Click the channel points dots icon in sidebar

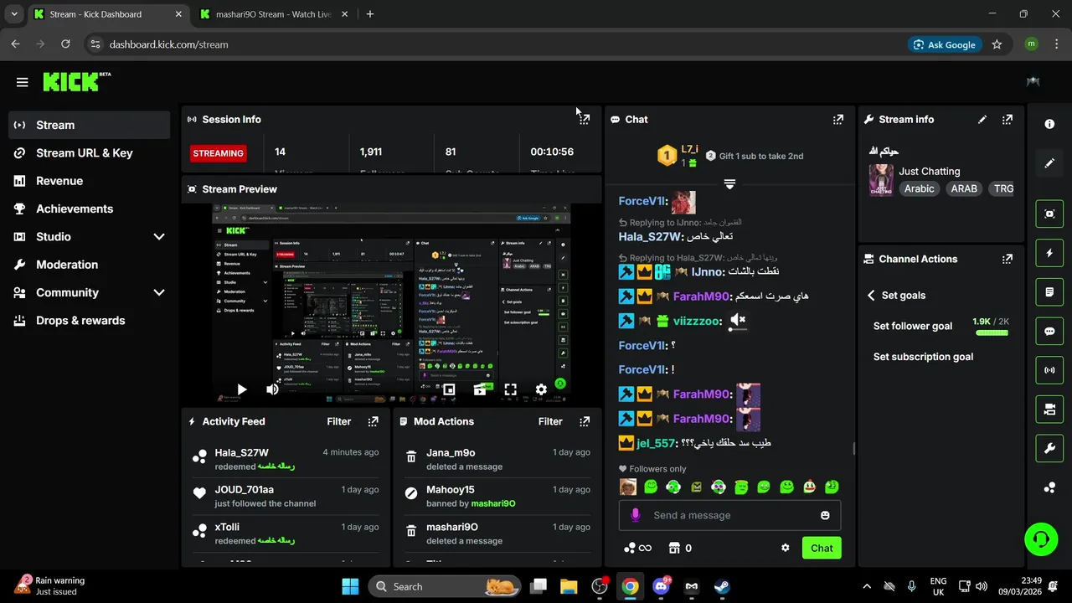tap(1049, 487)
